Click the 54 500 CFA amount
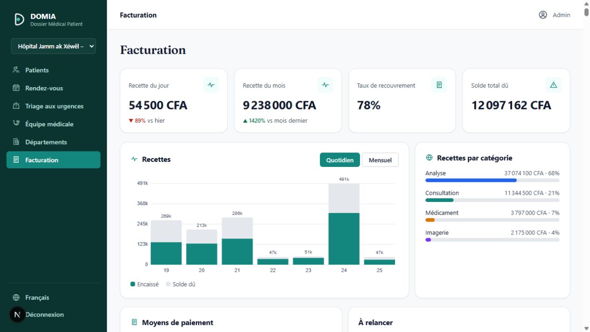This screenshot has width=590, height=332. point(158,105)
